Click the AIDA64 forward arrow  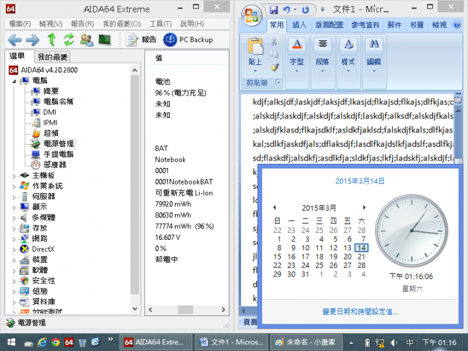32,40
